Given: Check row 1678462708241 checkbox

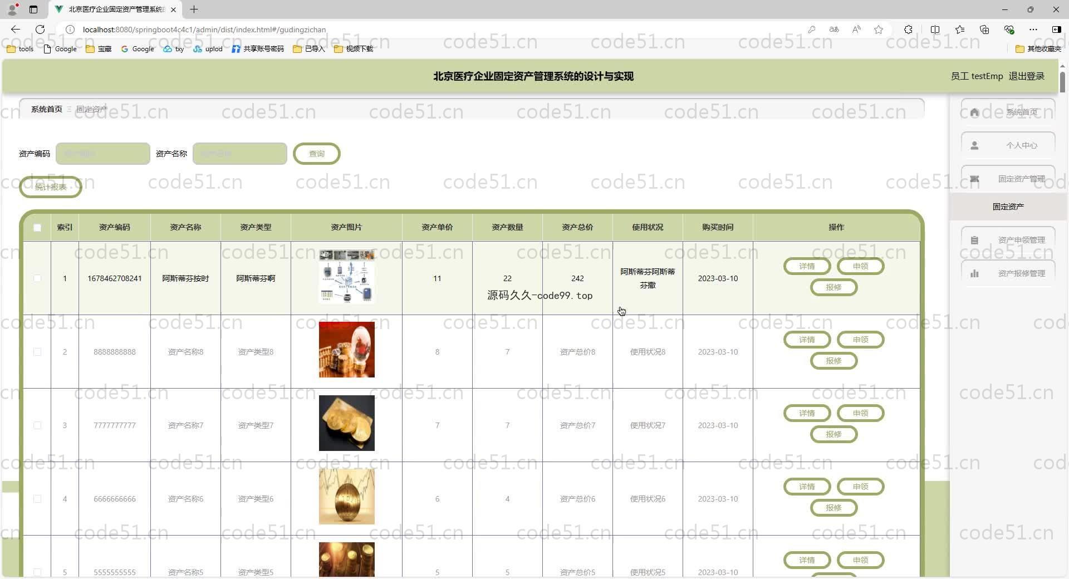Looking at the screenshot, I should [37, 278].
